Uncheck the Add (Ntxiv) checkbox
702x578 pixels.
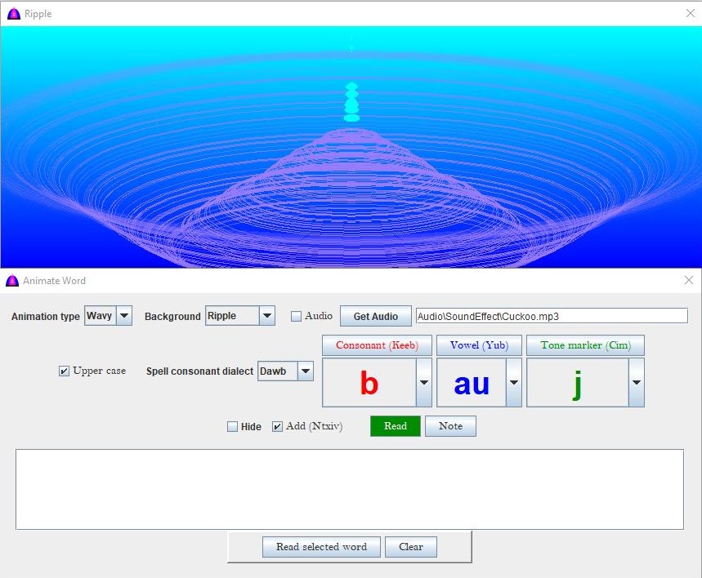[278, 426]
